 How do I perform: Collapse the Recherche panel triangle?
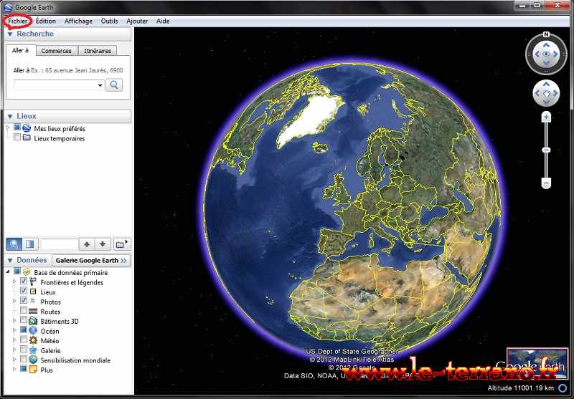click(10, 34)
